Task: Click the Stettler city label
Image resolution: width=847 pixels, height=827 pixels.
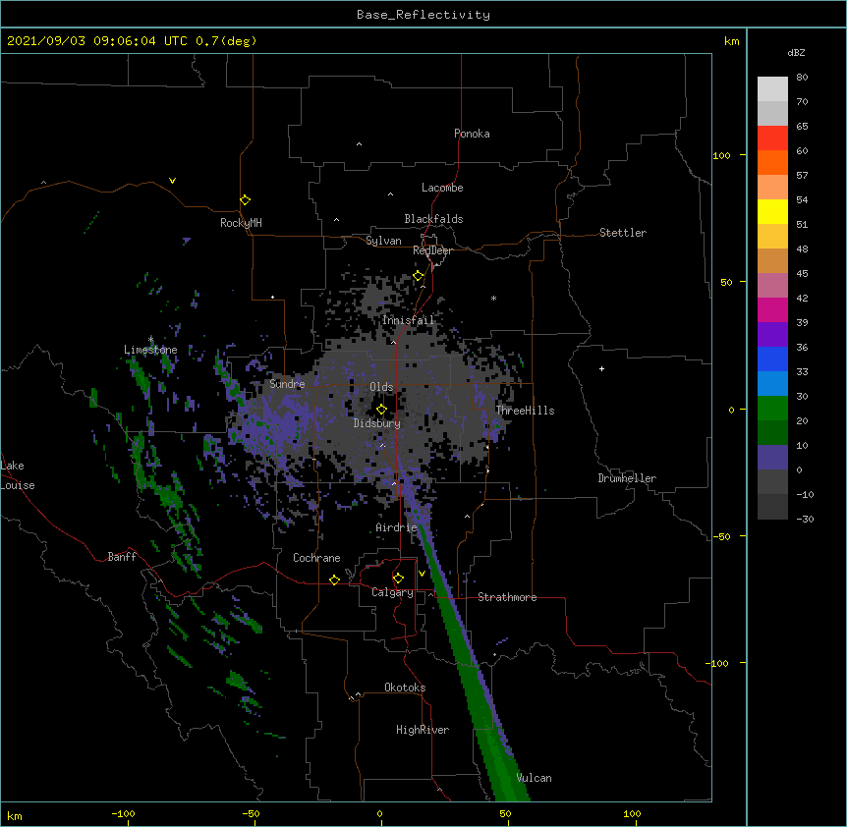Action: (622, 233)
